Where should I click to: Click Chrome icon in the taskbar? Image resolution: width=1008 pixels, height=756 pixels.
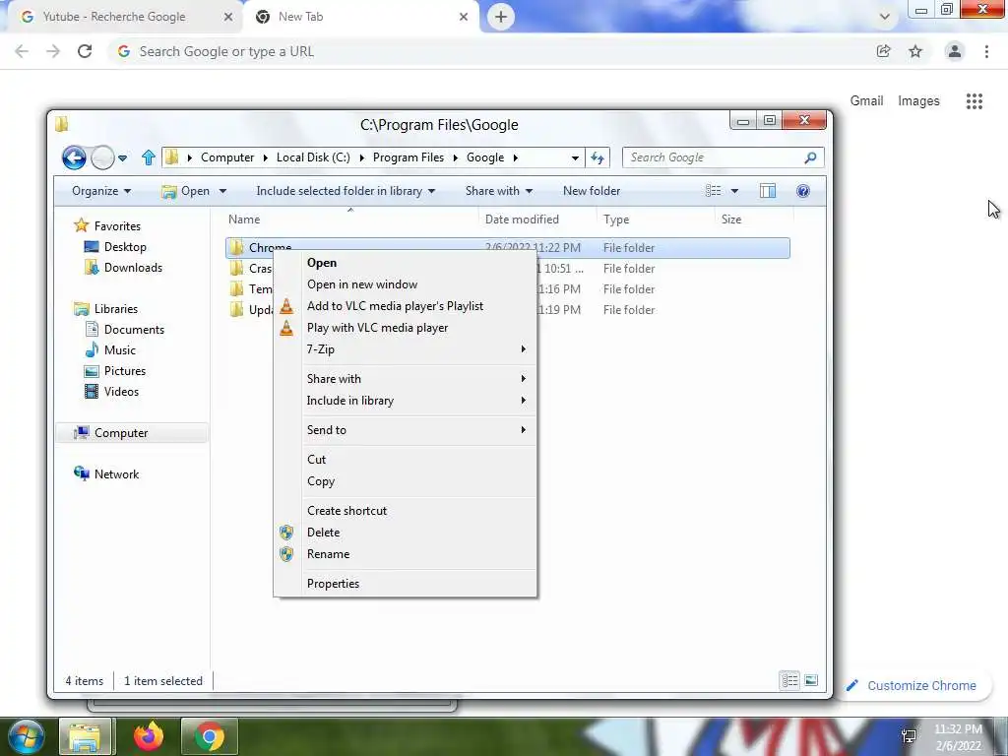[210, 736]
